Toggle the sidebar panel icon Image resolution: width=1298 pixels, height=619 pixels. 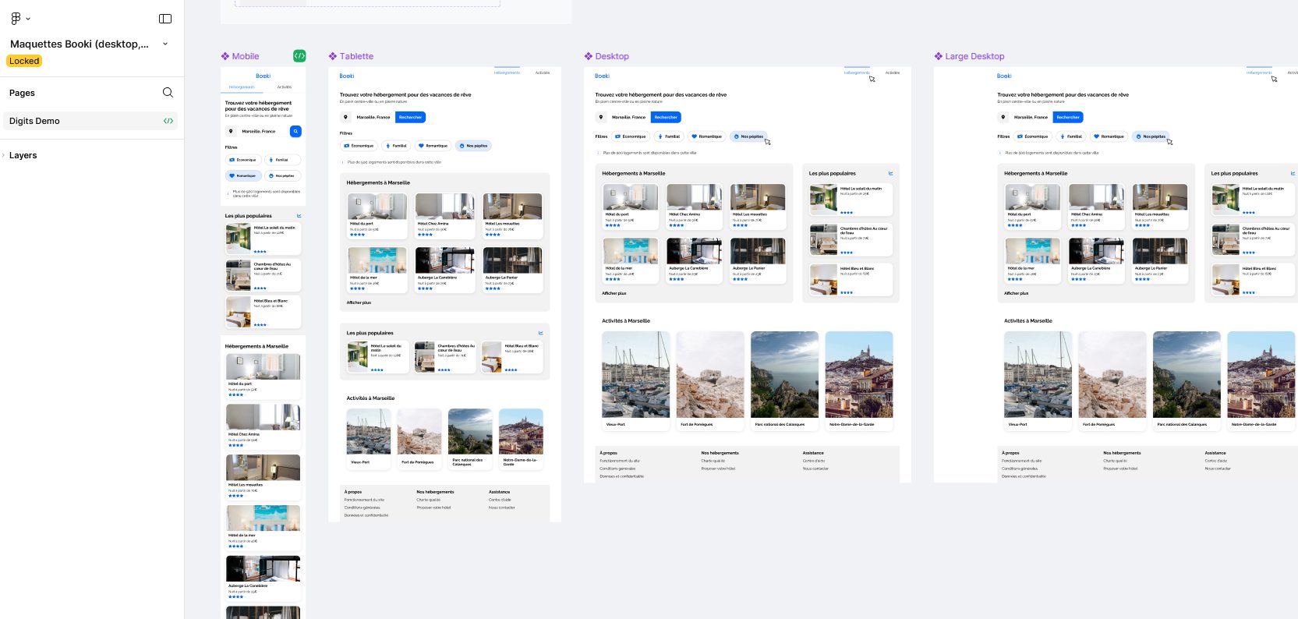[x=165, y=19]
